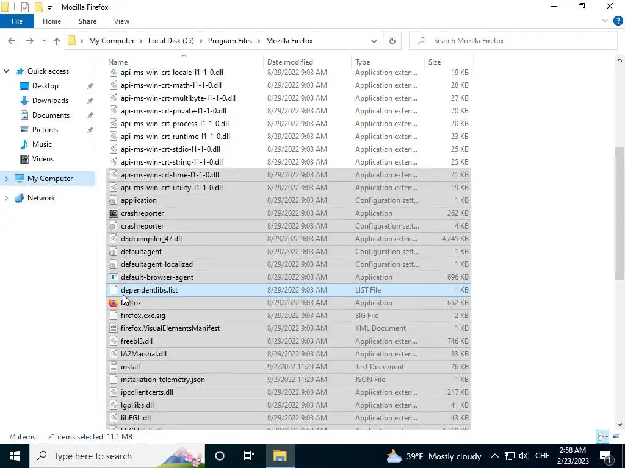Click the Desktop icon in Quick access
Viewport: 625px width, 468px height.
pos(24,86)
